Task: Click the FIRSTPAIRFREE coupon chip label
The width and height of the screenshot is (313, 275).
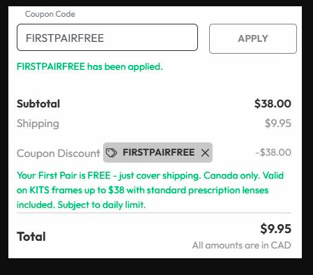Action: click(x=159, y=152)
